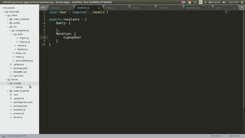Click the Tab Size: 4 status entry
The width and height of the screenshot is (245, 138).
tap(216, 136)
